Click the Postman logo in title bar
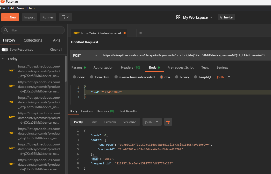 (2, 2)
